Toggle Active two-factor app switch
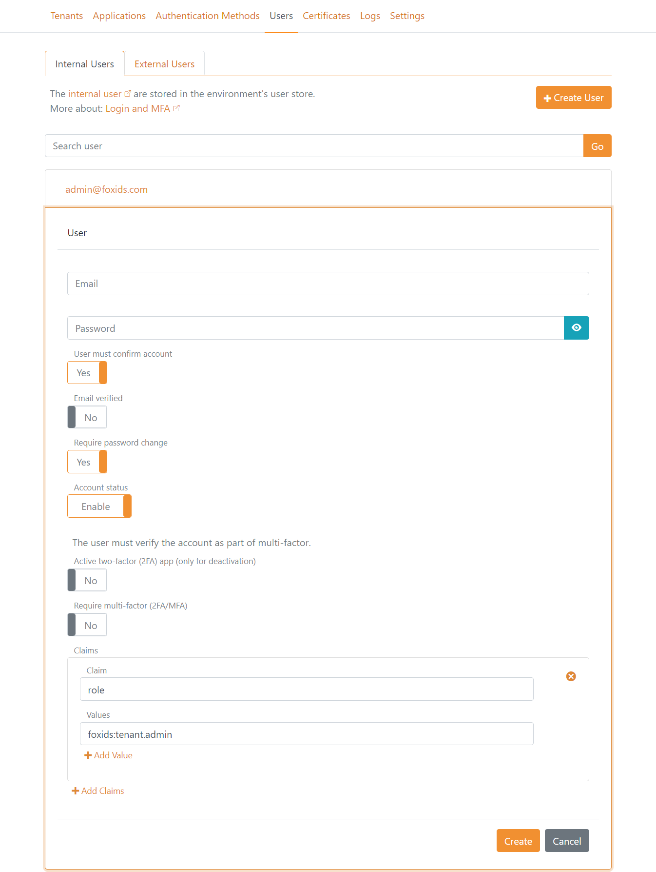 tap(87, 581)
